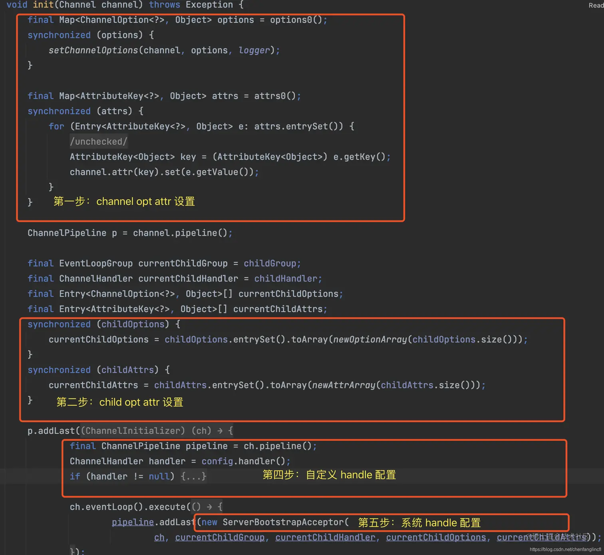
Task: Click the ServerBootstrapAcceptor constructor name
Action: tap(283, 522)
